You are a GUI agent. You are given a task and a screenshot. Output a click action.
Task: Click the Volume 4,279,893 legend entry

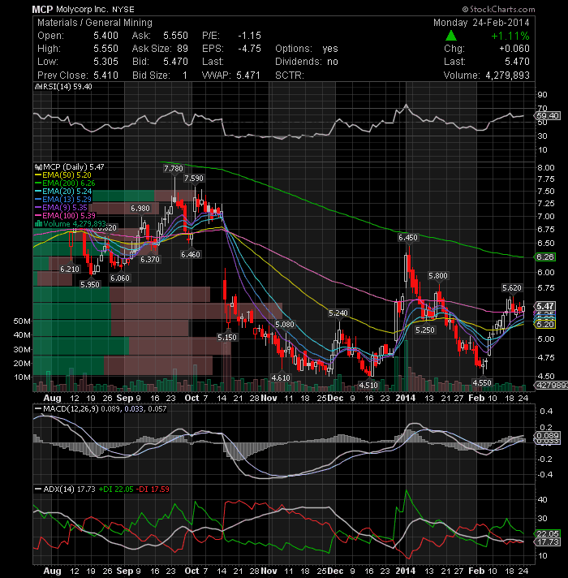[x=75, y=224]
